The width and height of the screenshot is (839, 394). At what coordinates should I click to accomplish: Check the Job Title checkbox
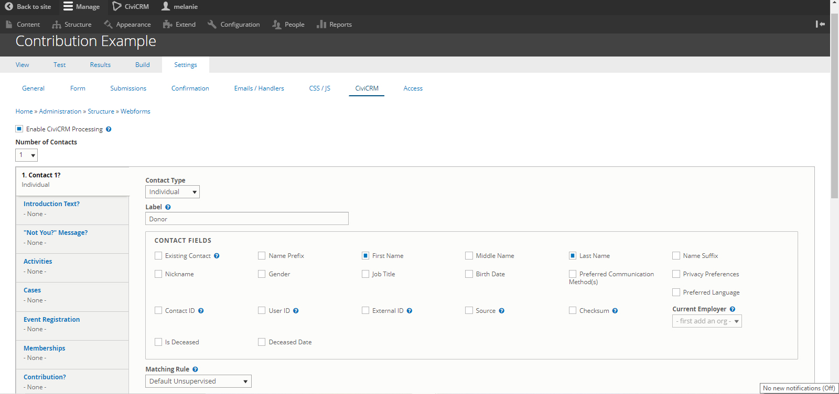pyautogui.click(x=365, y=274)
